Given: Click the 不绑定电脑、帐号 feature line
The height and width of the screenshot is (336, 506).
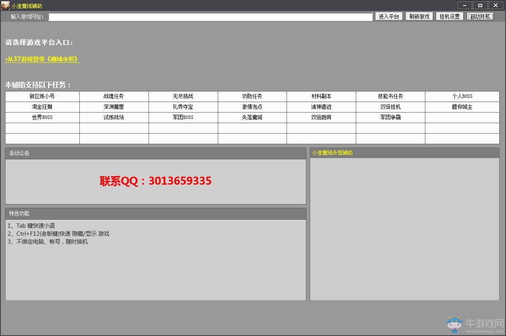Looking at the screenshot, I should [48, 242].
